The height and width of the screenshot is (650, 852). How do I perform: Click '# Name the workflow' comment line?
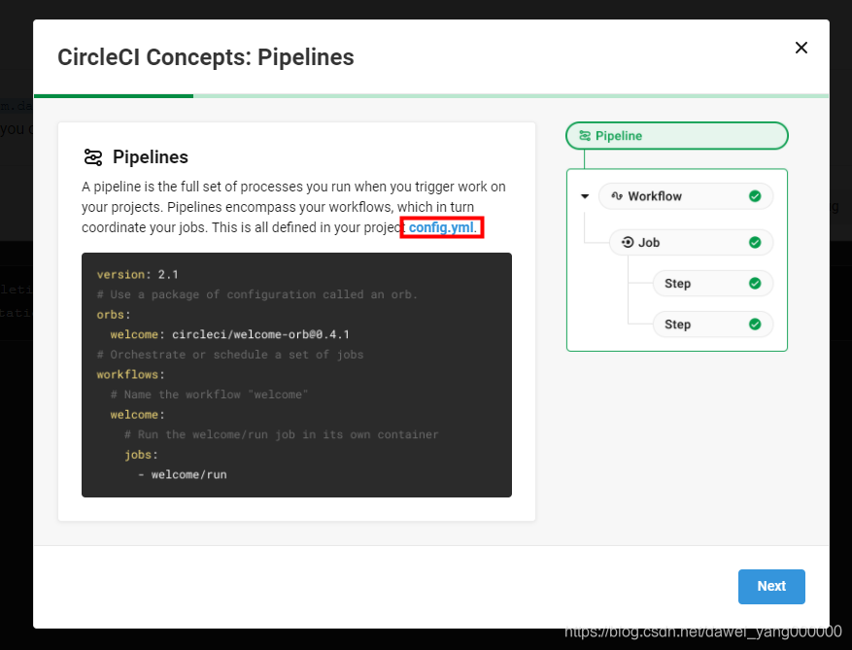click(209, 394)
